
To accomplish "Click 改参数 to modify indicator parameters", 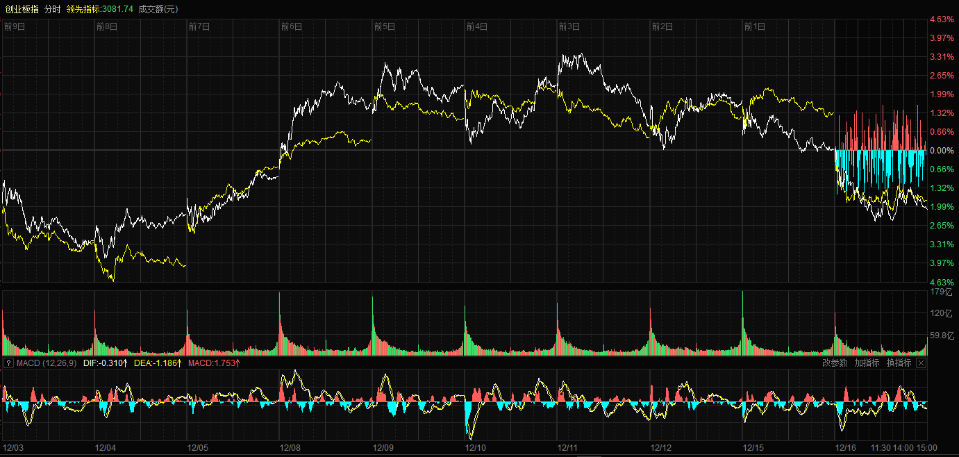I will pos(835,363).
